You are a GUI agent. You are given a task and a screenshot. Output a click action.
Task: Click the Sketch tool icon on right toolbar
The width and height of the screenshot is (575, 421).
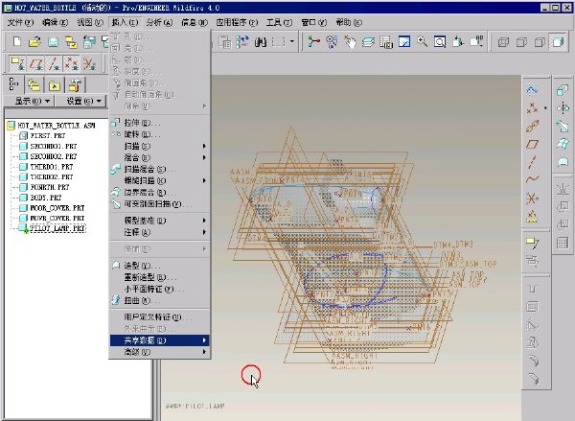pos(532,89)
